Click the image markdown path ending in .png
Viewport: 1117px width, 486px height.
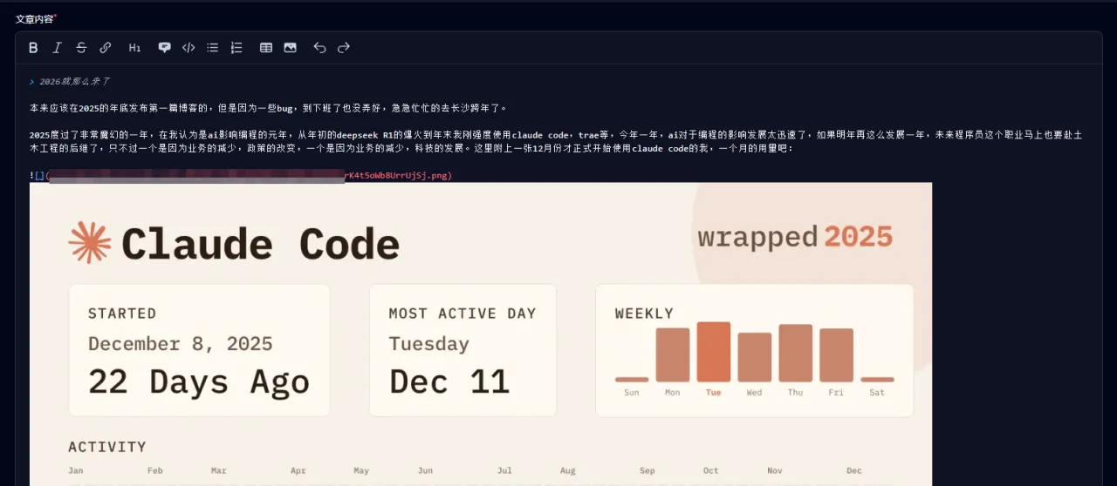(x=397, y=175)
